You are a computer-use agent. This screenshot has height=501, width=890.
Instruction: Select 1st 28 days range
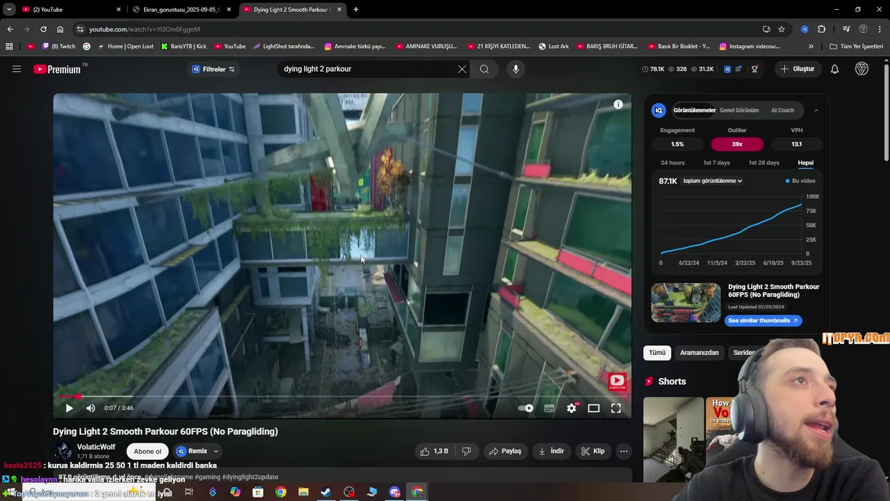pos(763,163)
